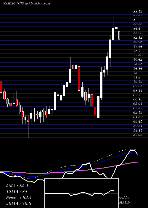Click the 57.03 price axis label
The width and height of the screenshot is (148, 208).
point(138,135)
